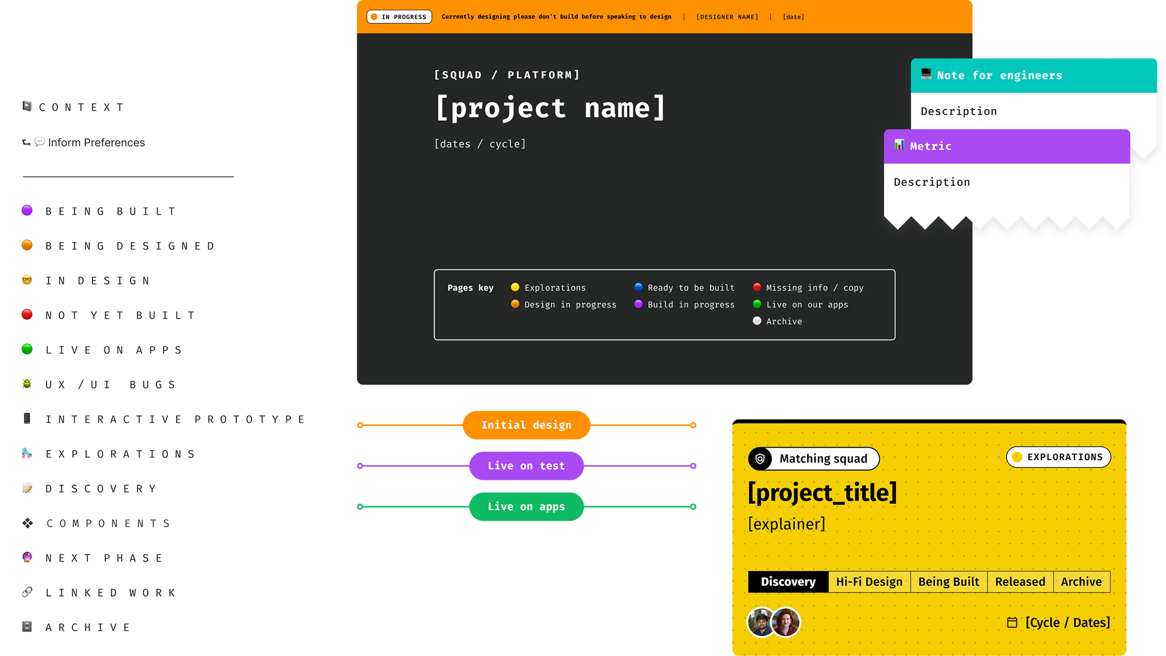
Task: Click the [project_title] heading on the yellow card
Action: coord(822,493)
